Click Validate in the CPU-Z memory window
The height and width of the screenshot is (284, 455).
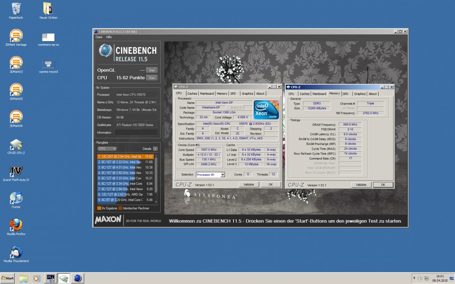361,185
